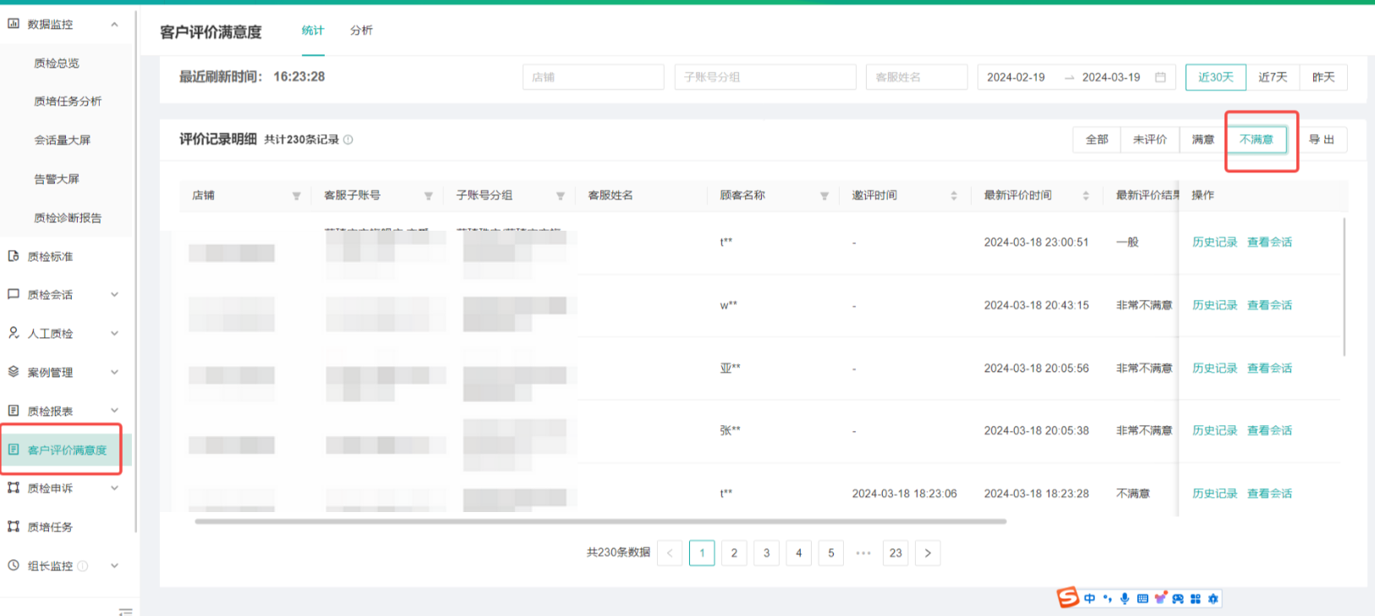This screenshot has width=1375, height=616.
Task: Filter the 客服子账号 column with funnel icon
Action: point(428,196)
